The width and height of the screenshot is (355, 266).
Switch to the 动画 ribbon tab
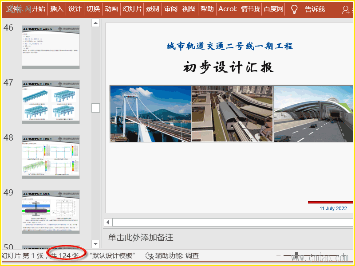[111, 9]
